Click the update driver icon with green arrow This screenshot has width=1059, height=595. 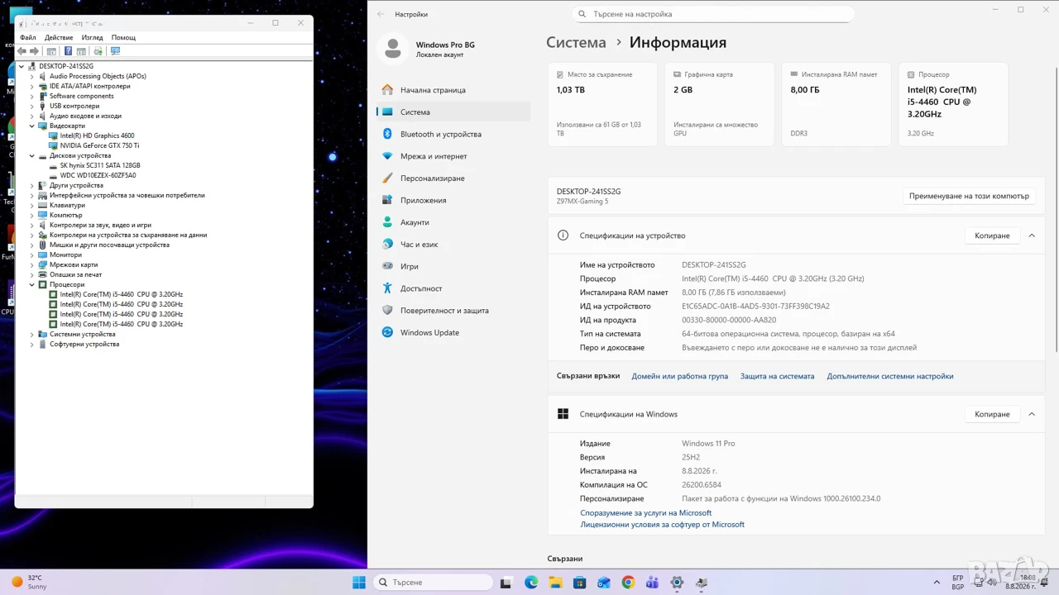click(x=98, y=51)
